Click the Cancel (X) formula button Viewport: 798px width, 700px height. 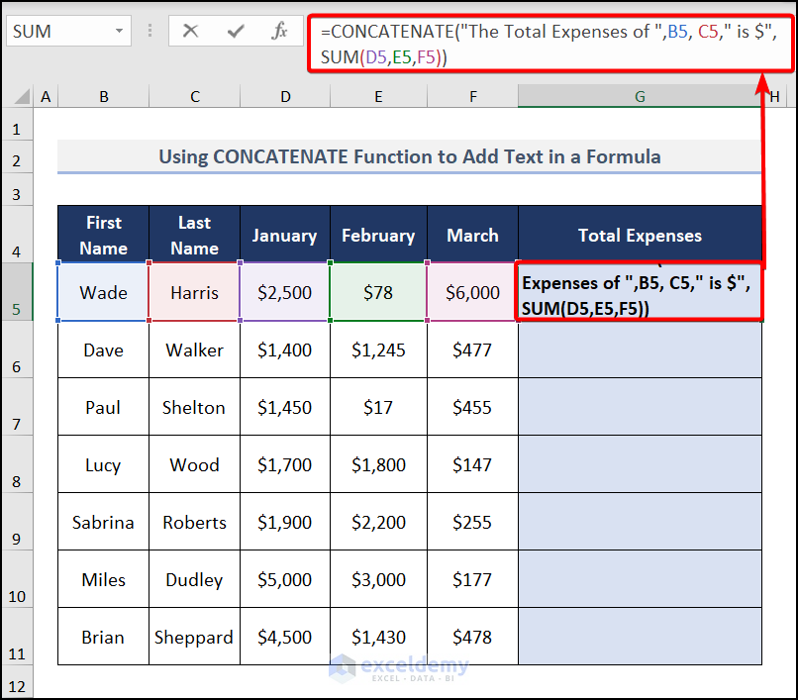coord(191,31)
